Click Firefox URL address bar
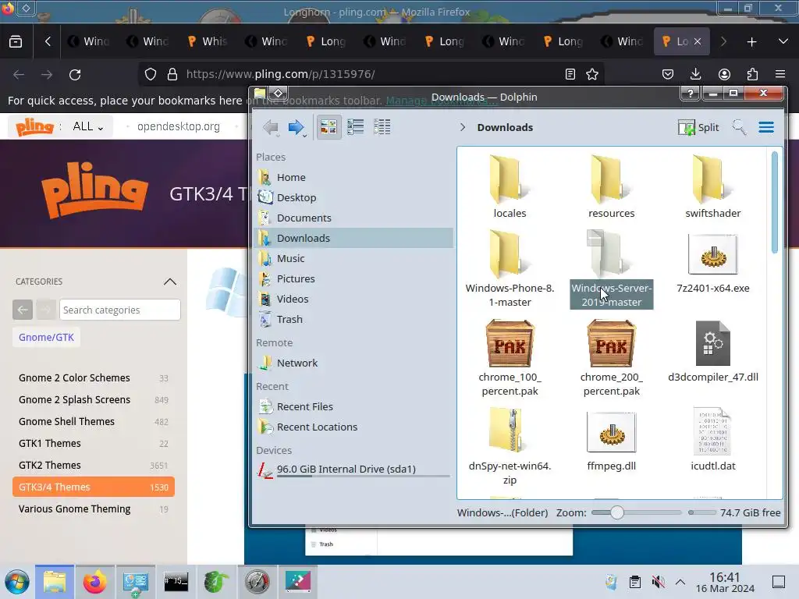 point(372,74)
